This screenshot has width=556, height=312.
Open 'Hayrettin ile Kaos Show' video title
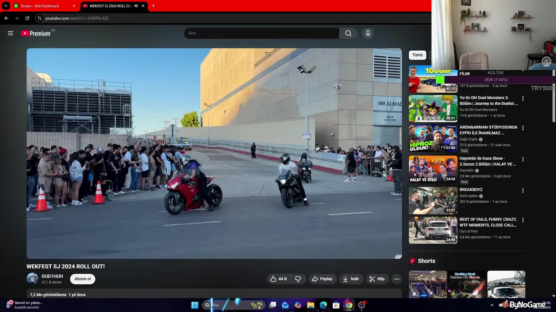click(x=488, y=161)
